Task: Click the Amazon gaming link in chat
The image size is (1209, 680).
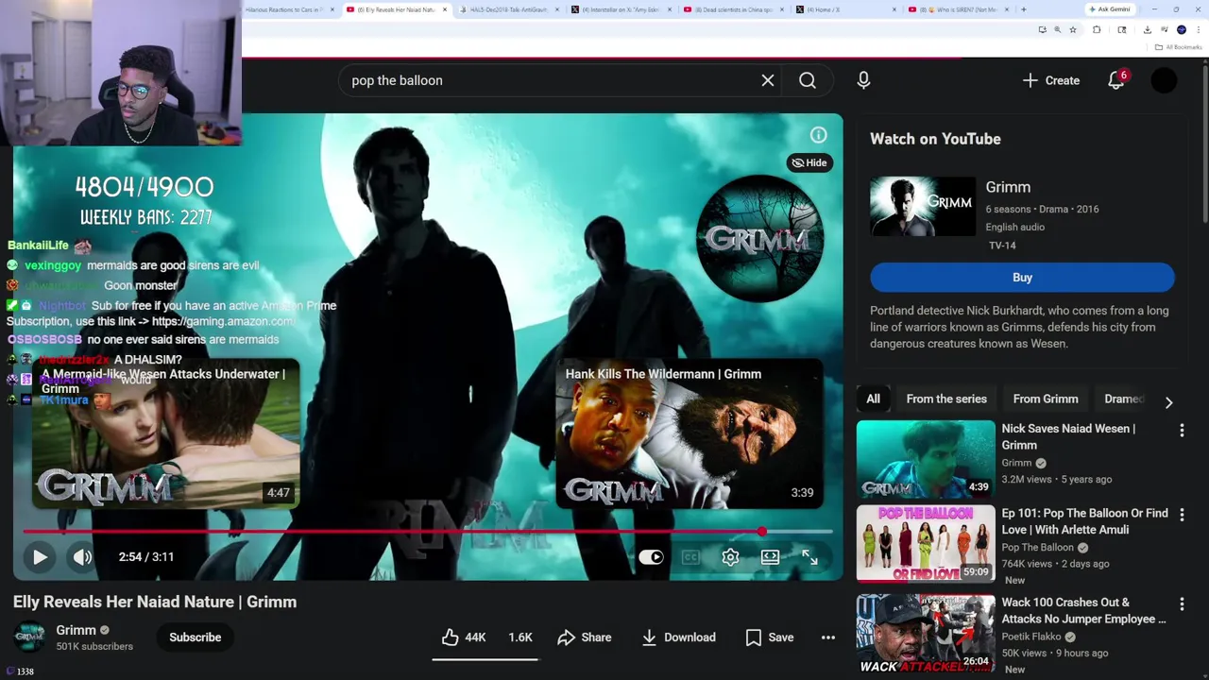Action: [224, 321]
